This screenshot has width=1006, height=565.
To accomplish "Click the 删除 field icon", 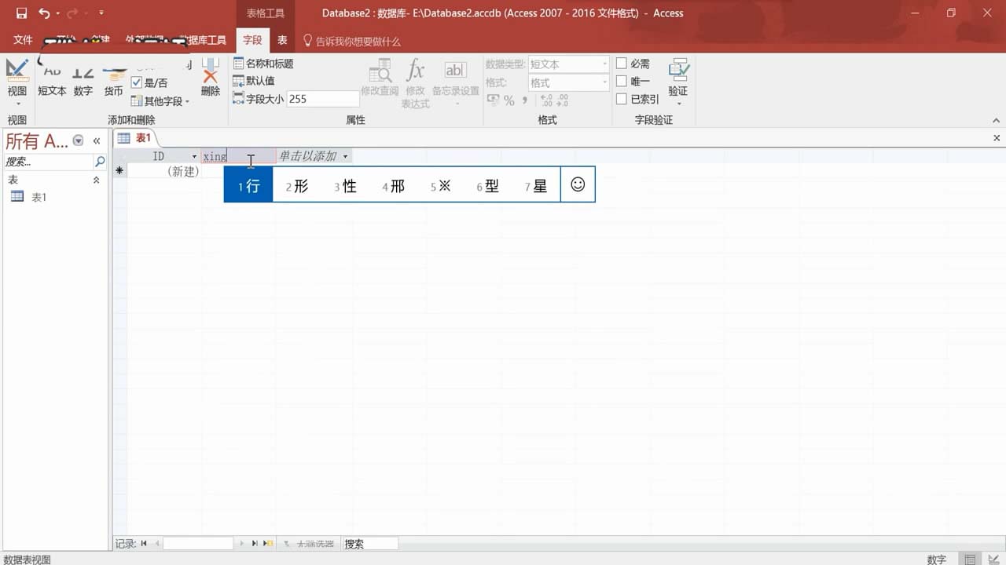I will 211,78.
